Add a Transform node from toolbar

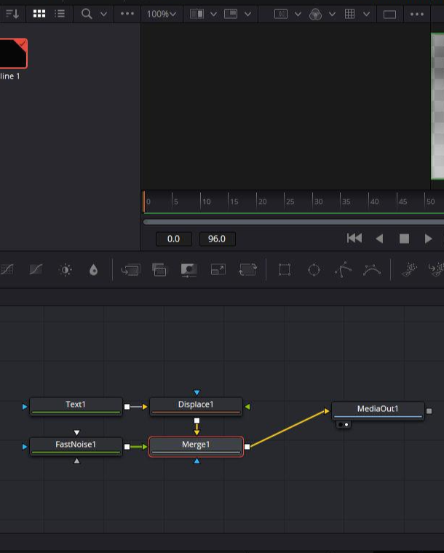coord(247,270)
